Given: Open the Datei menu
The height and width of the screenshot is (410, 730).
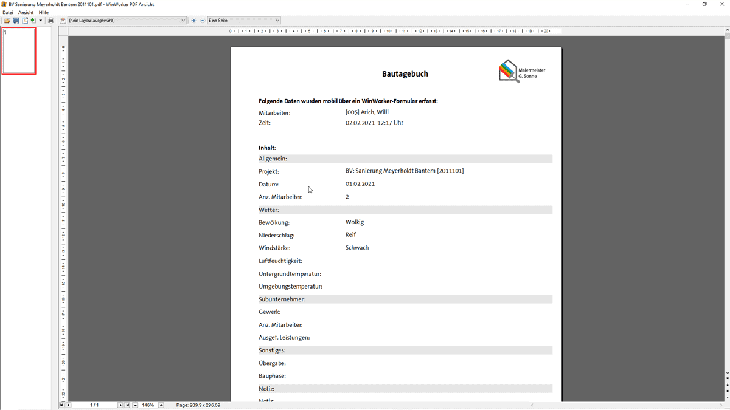Looking at the screenshot, I should (x=8, y=12).
